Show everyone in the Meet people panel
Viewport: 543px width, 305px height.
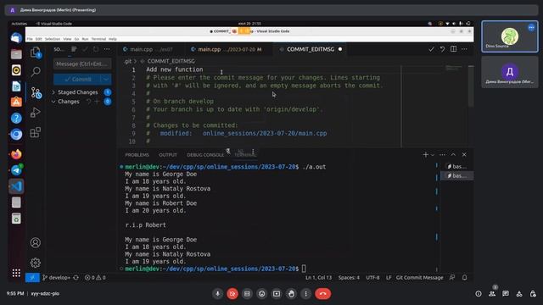pyautogui.click(x=492, y=294)
